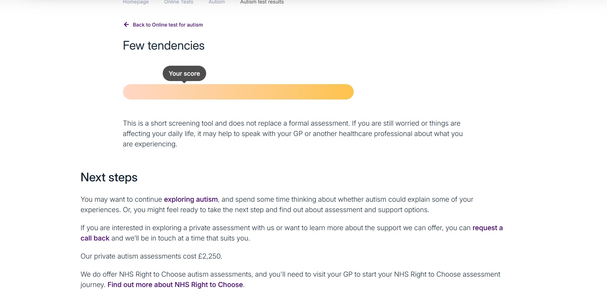Go back to Online test for autism
607x307 pixels.
(168, 25)
